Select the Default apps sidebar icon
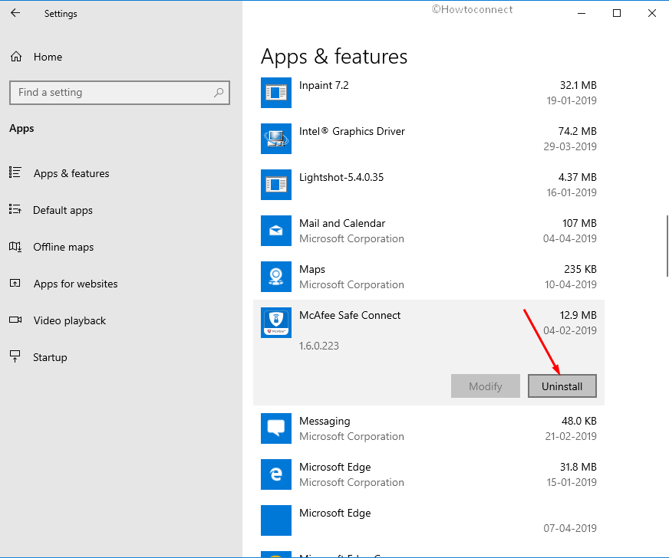Screen dimensions: 669x558 pyautogui.click(x=15, y=209)
